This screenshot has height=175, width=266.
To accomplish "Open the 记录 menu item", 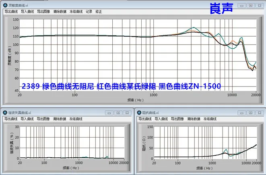I will 89,12.
